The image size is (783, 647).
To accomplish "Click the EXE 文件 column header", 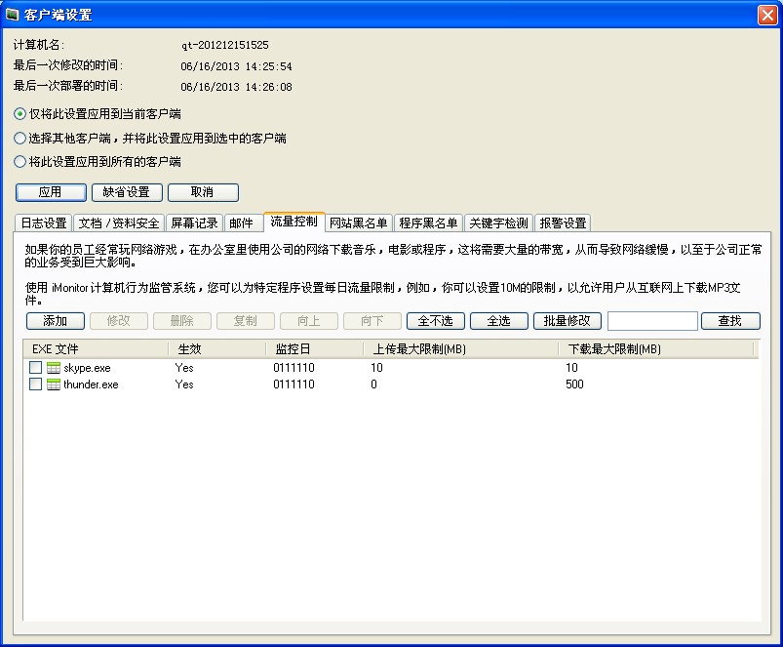I will [x=96, y=348].
